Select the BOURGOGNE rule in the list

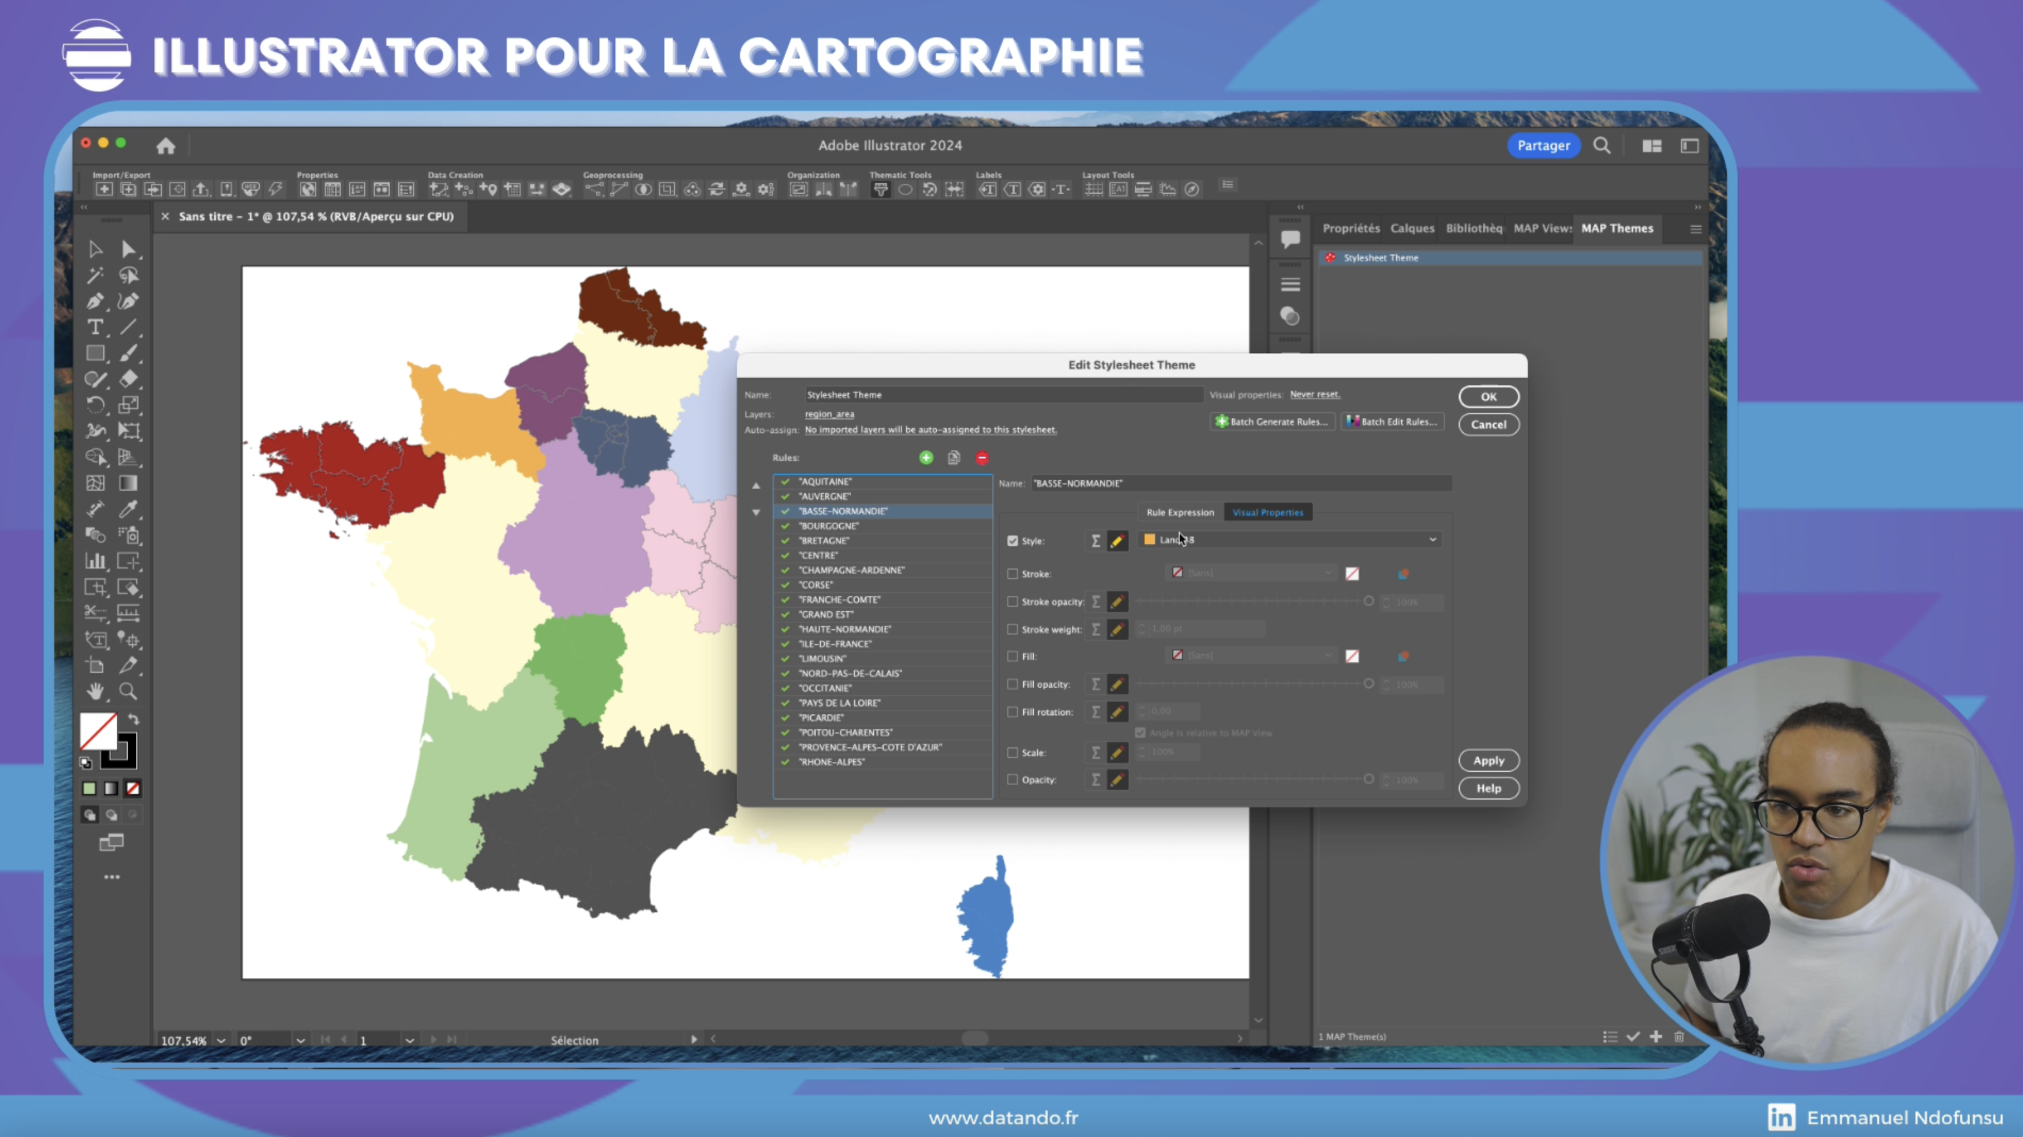coord(828,526)
